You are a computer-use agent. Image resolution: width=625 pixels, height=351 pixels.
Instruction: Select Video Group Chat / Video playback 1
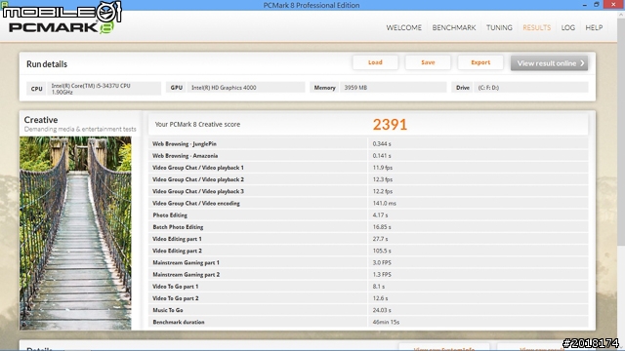[x=368, y=168]
